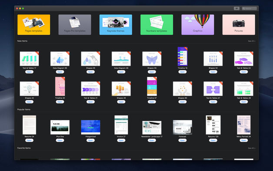The image size is (273, 171).
Task: Select the Text & Tables 52 fish thumbnail
Action: (x=244, y=59)
